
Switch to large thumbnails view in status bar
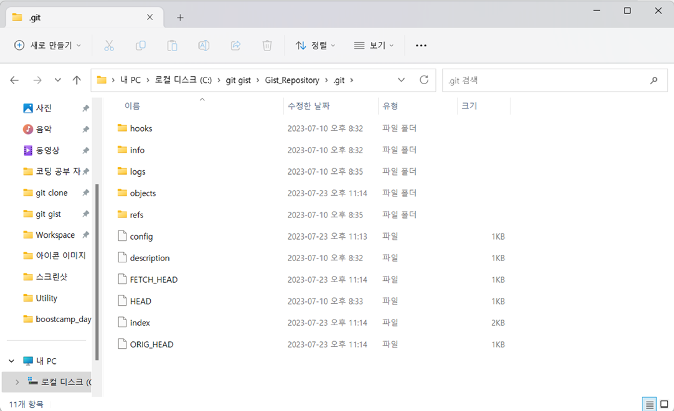(x=664, y=404)
